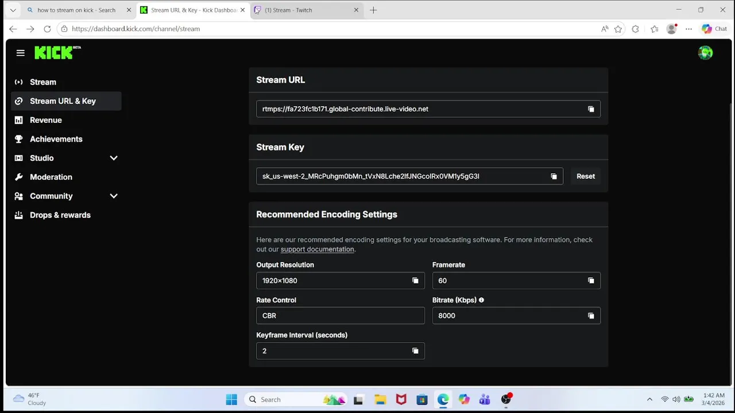The width and height of the screenshot is (735, 413).
Task: Copy the Framerate value
Action: pyautogui.click(x=591, y=280)
